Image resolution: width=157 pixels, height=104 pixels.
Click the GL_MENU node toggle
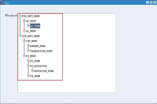click(24, 31)
